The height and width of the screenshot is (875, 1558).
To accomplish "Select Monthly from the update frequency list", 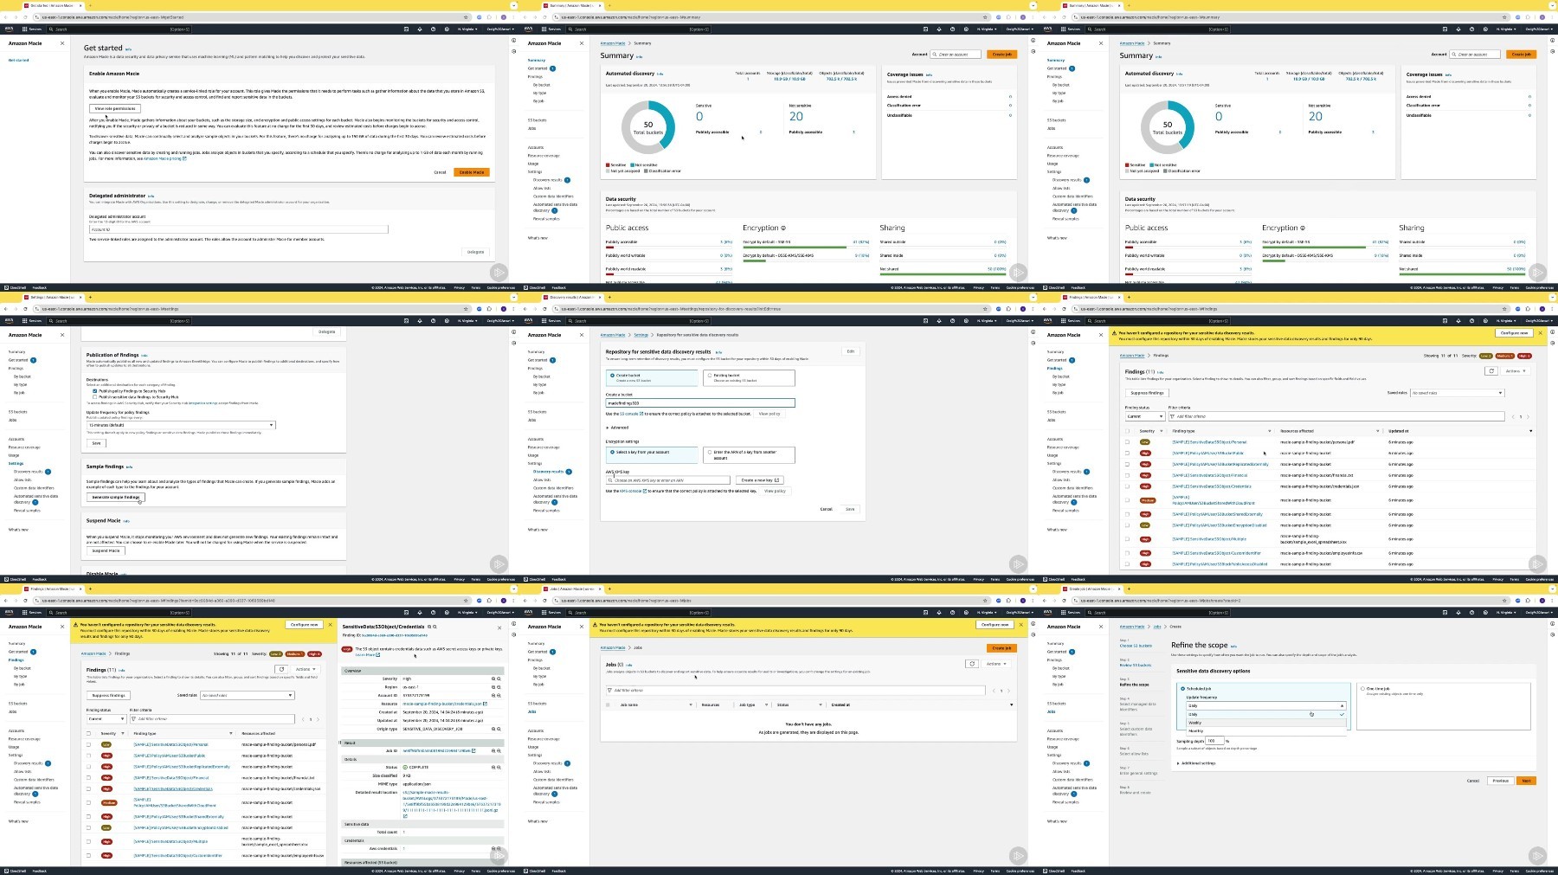I will [1266, 731].
